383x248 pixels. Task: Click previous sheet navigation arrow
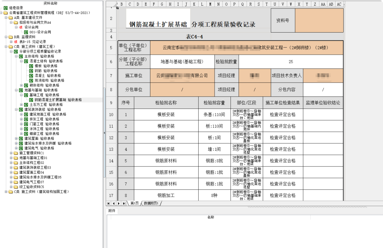tap(113, 203)
